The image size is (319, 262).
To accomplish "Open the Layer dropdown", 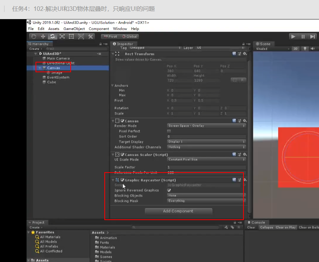I will (x=220, y=48).
